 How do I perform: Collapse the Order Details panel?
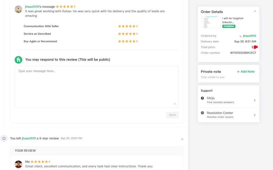point(255,11)
